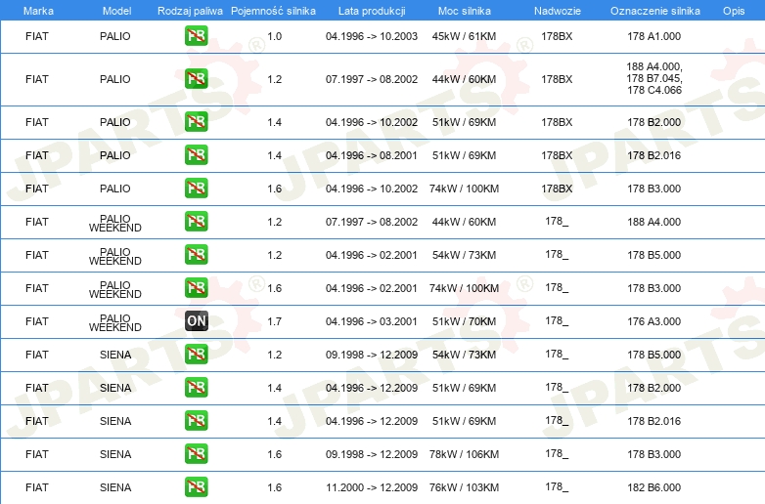The height and width of the screenshot is (504, 765).
Task: Click the Opis column header
Action: (734, 11)
